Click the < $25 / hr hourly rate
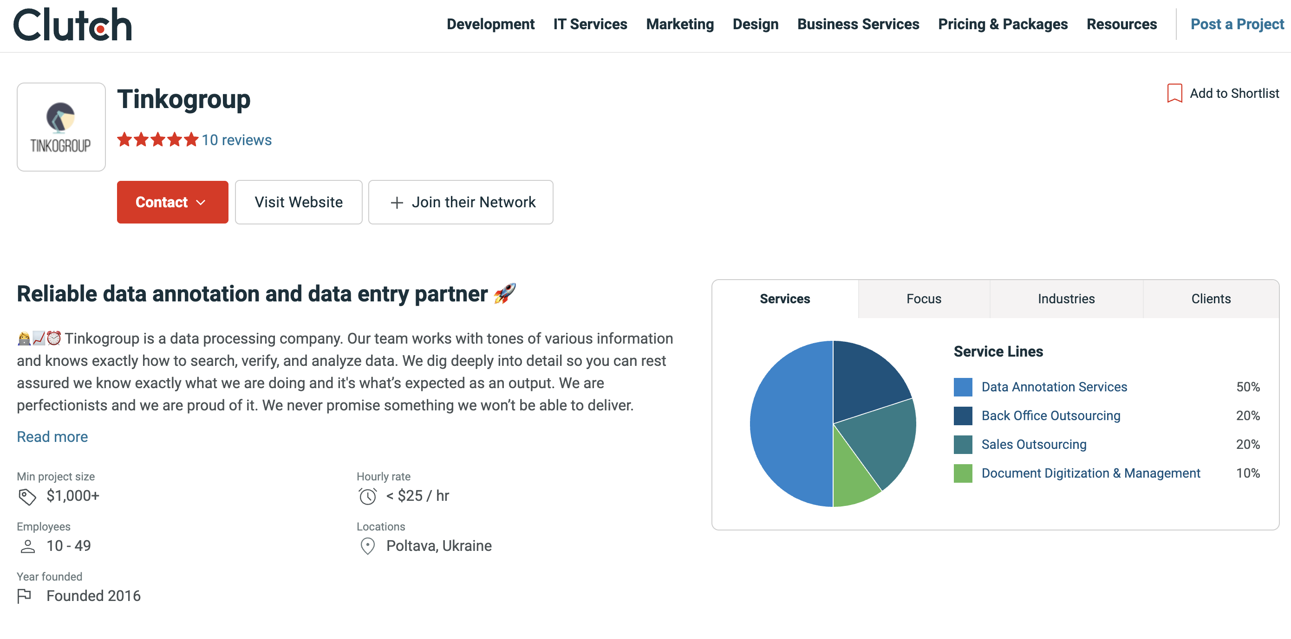The width and height of the screenshot is (1291, 639). point(417,496)
